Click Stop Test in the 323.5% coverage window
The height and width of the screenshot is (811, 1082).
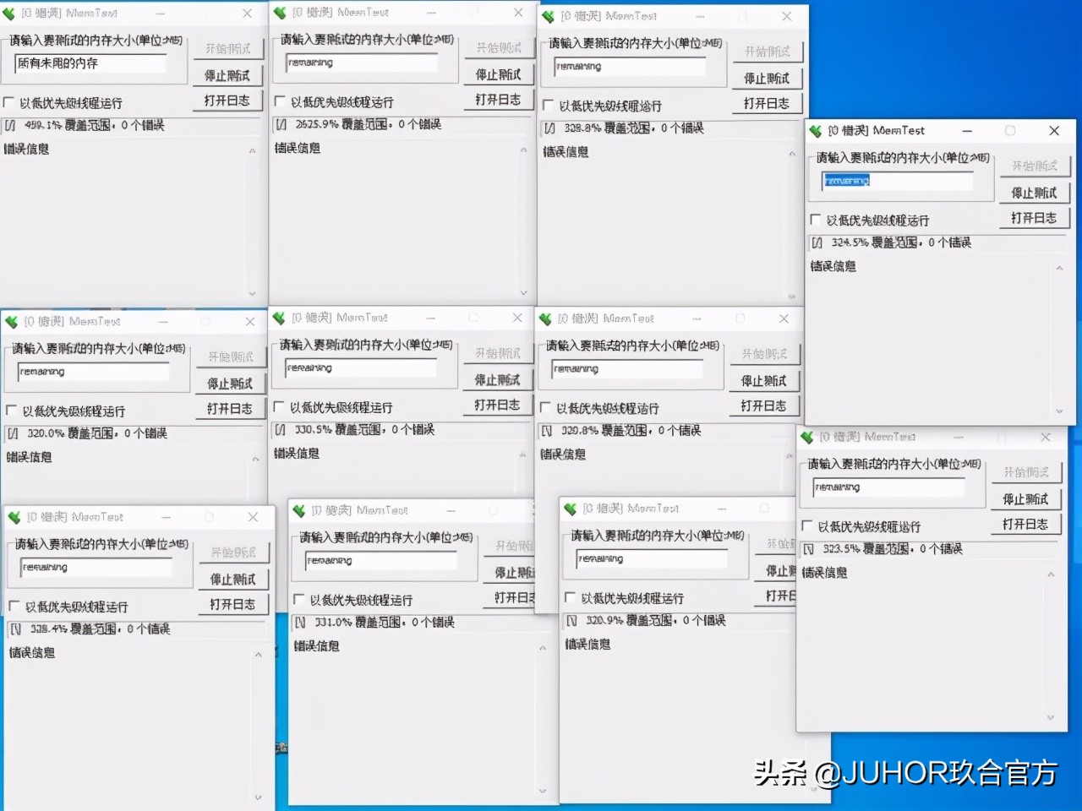pos(1025,499)
